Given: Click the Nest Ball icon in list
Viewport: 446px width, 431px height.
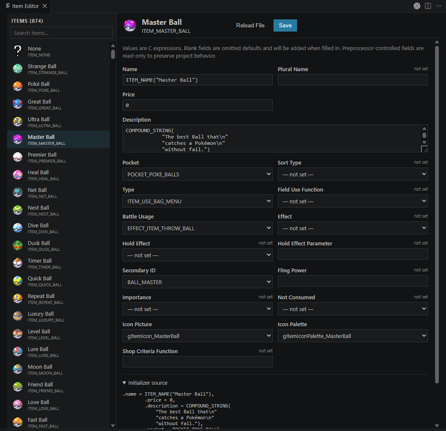Looking at the screenshot, I should pos(18,210).
